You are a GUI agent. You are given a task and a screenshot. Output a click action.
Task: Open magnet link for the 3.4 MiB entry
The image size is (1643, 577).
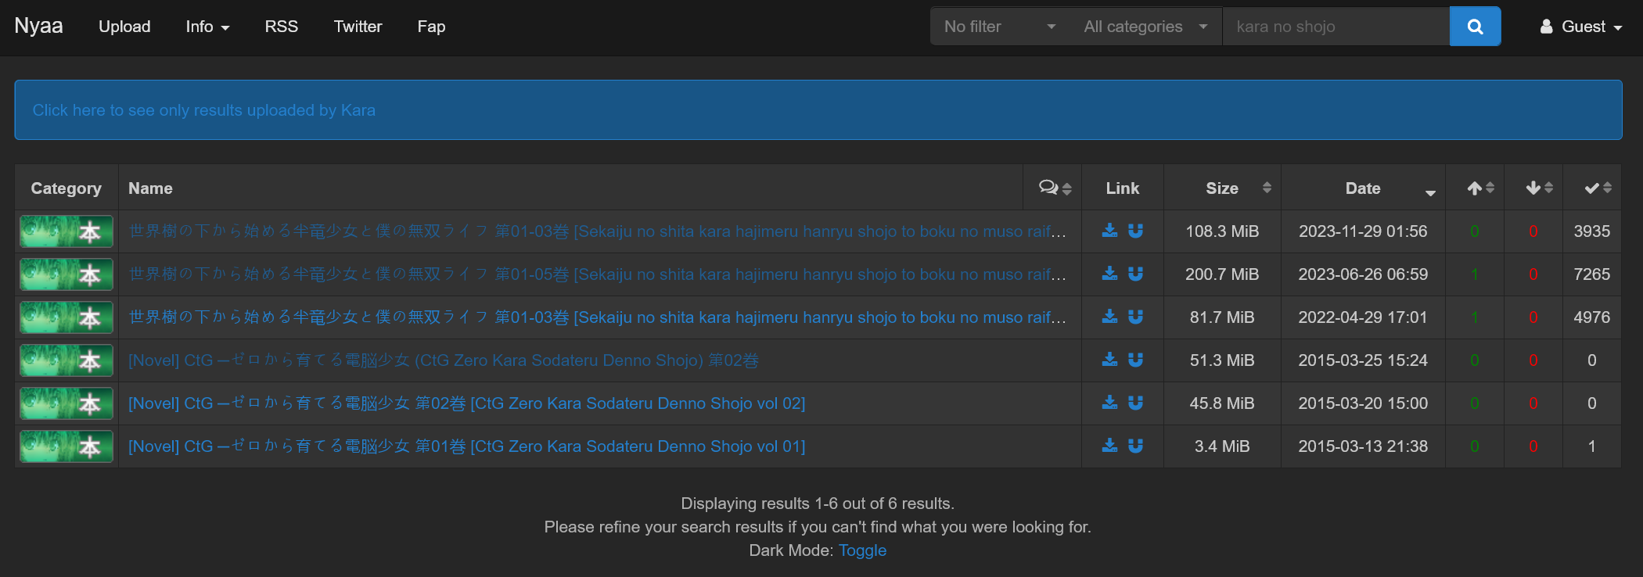1135,446
